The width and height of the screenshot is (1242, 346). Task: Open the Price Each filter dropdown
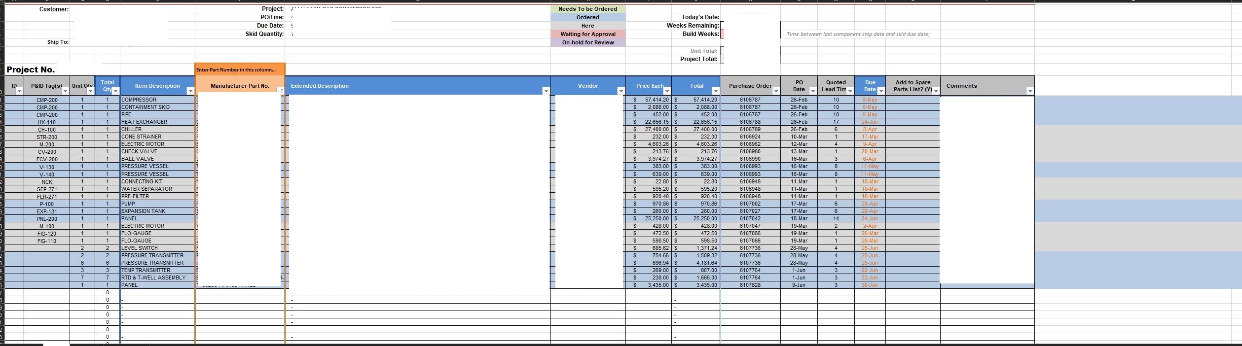667,91
